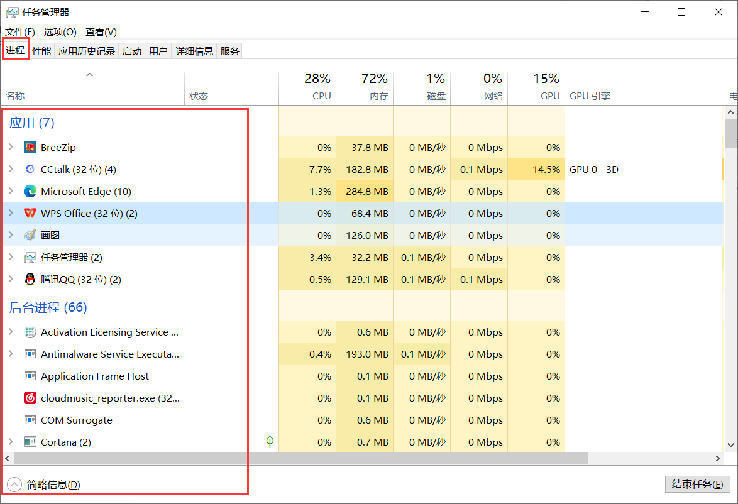The width and height of the screenshot is (738, 504).
Task: Click the cloudmusic_reporter.exe red icon
Action: [x=30, y=398]
